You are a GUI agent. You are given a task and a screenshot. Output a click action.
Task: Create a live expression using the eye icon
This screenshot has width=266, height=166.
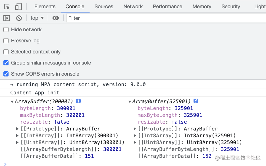[56, 18]
